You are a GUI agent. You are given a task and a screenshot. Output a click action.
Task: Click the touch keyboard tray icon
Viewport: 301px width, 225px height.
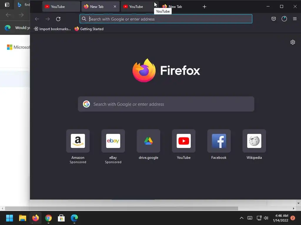(250, 218)
